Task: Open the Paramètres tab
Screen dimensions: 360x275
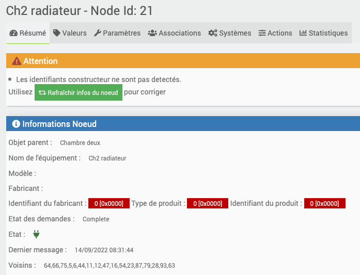Action: [117, 33]
